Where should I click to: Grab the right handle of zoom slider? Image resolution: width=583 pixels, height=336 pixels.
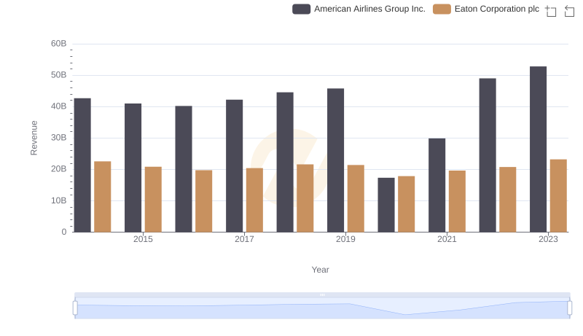coord(570,308)
